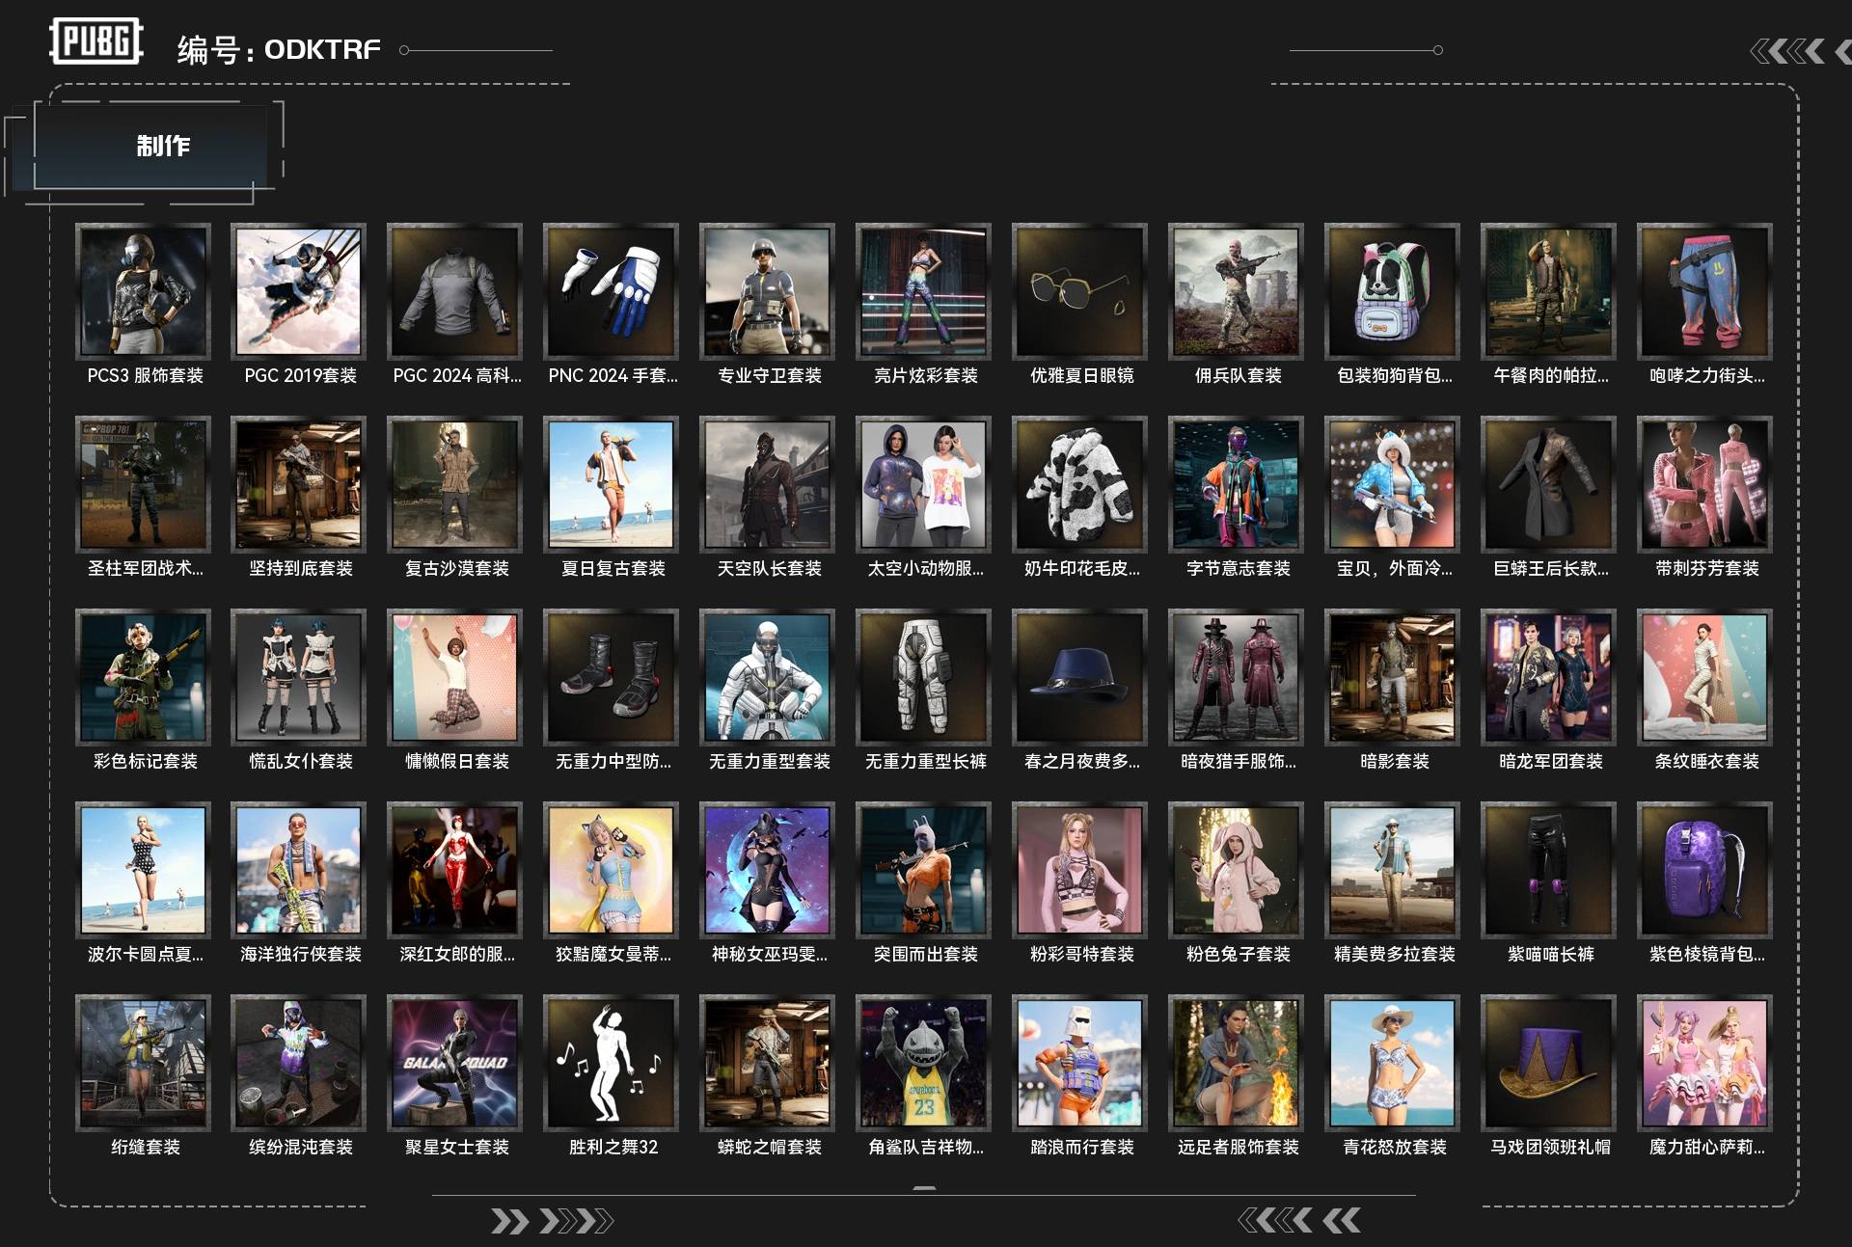
Task: Select the 佣兵队套装 item
Action: [x=1237, y=291]
